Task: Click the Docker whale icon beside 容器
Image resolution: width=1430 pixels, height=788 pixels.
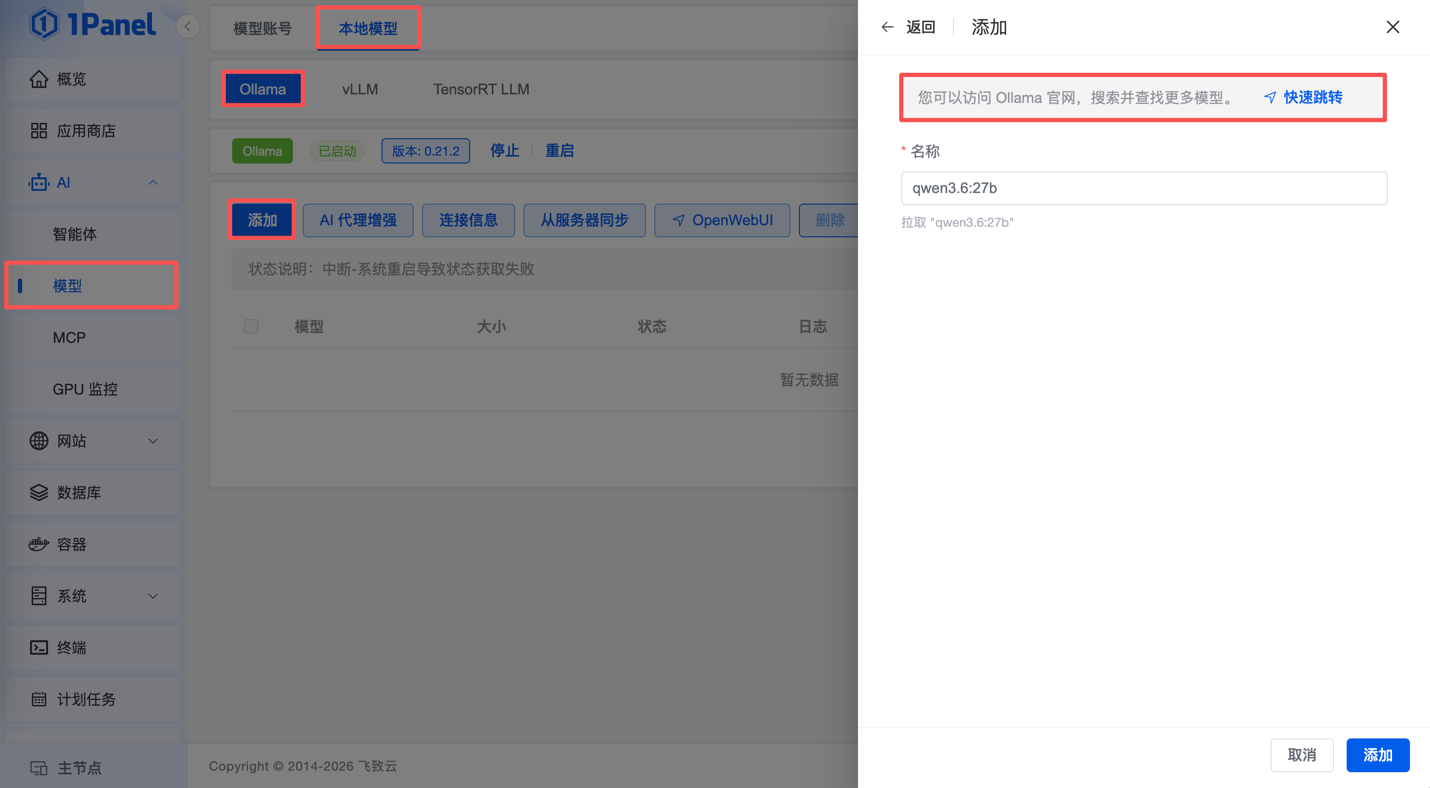Action: 39,544
